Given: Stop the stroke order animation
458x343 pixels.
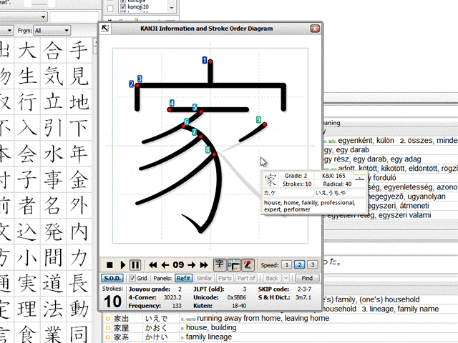Looking at the screenshot, I should pyautogui.click(x=109, y=265).
